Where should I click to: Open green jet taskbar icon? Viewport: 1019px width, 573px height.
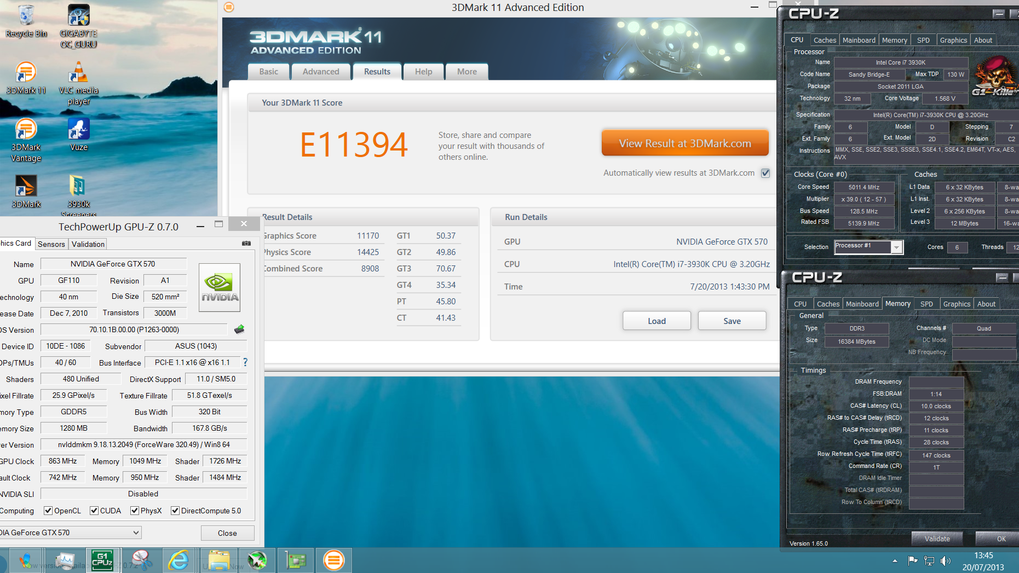[x=257, y=560]
